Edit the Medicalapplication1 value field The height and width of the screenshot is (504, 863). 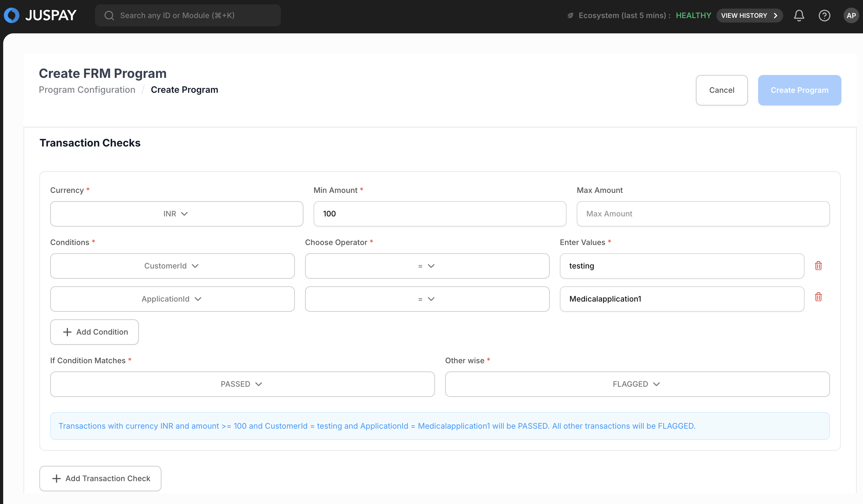click(x=682, y=299)
